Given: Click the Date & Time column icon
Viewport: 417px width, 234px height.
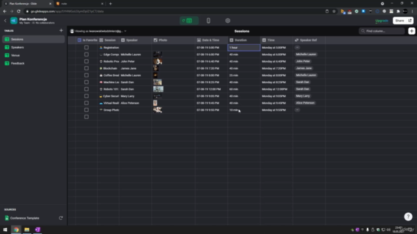Looking at the screenshot, I should 199,40.
